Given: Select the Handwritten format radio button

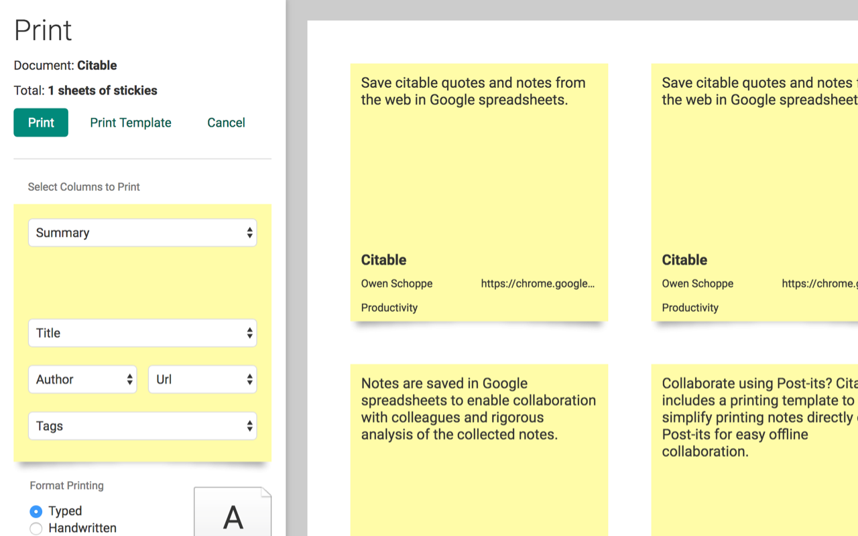Looking at the screenshot, I should (x=36, y=529).
